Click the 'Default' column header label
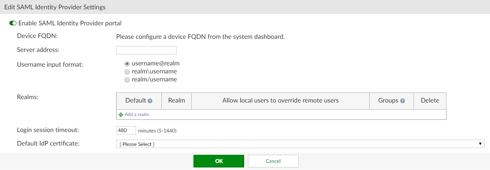Screen dimensions: 490x170 click(x=136, y=101)
